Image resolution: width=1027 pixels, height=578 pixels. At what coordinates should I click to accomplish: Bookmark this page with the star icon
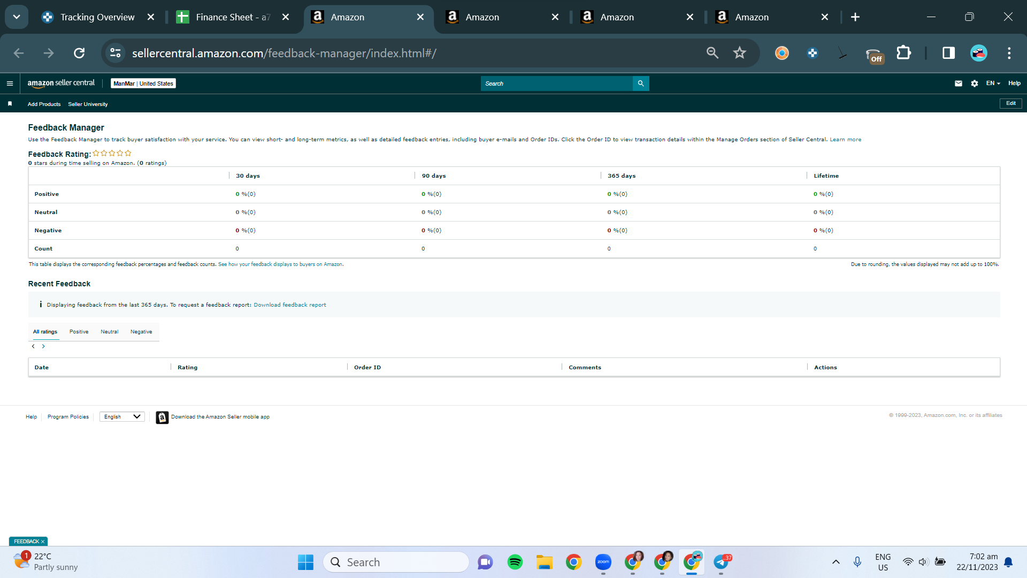pyautogui.click(x=740, y=52)
